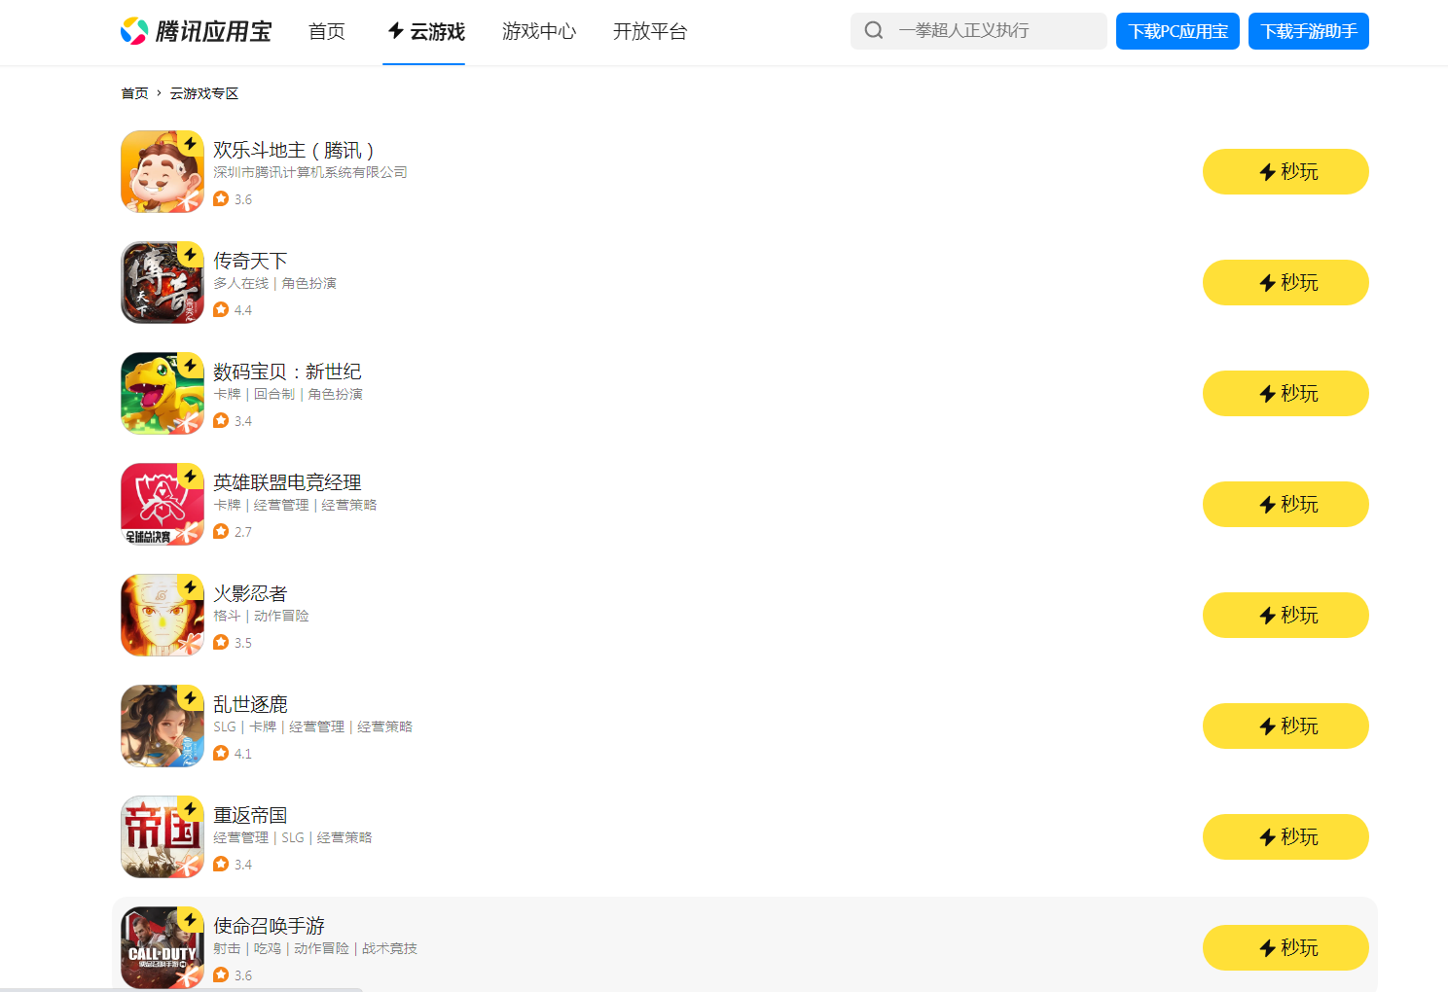
Task: Click rating star icon for 英雄联盟电竞经理
Action: coord(221,531)
